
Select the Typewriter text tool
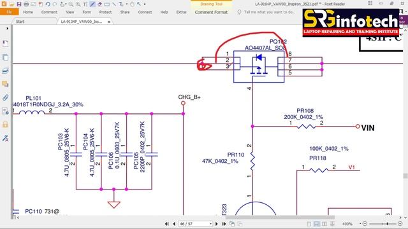click(85, 4)
